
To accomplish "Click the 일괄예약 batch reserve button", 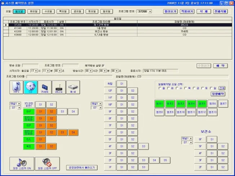I will tap(218, 94).
